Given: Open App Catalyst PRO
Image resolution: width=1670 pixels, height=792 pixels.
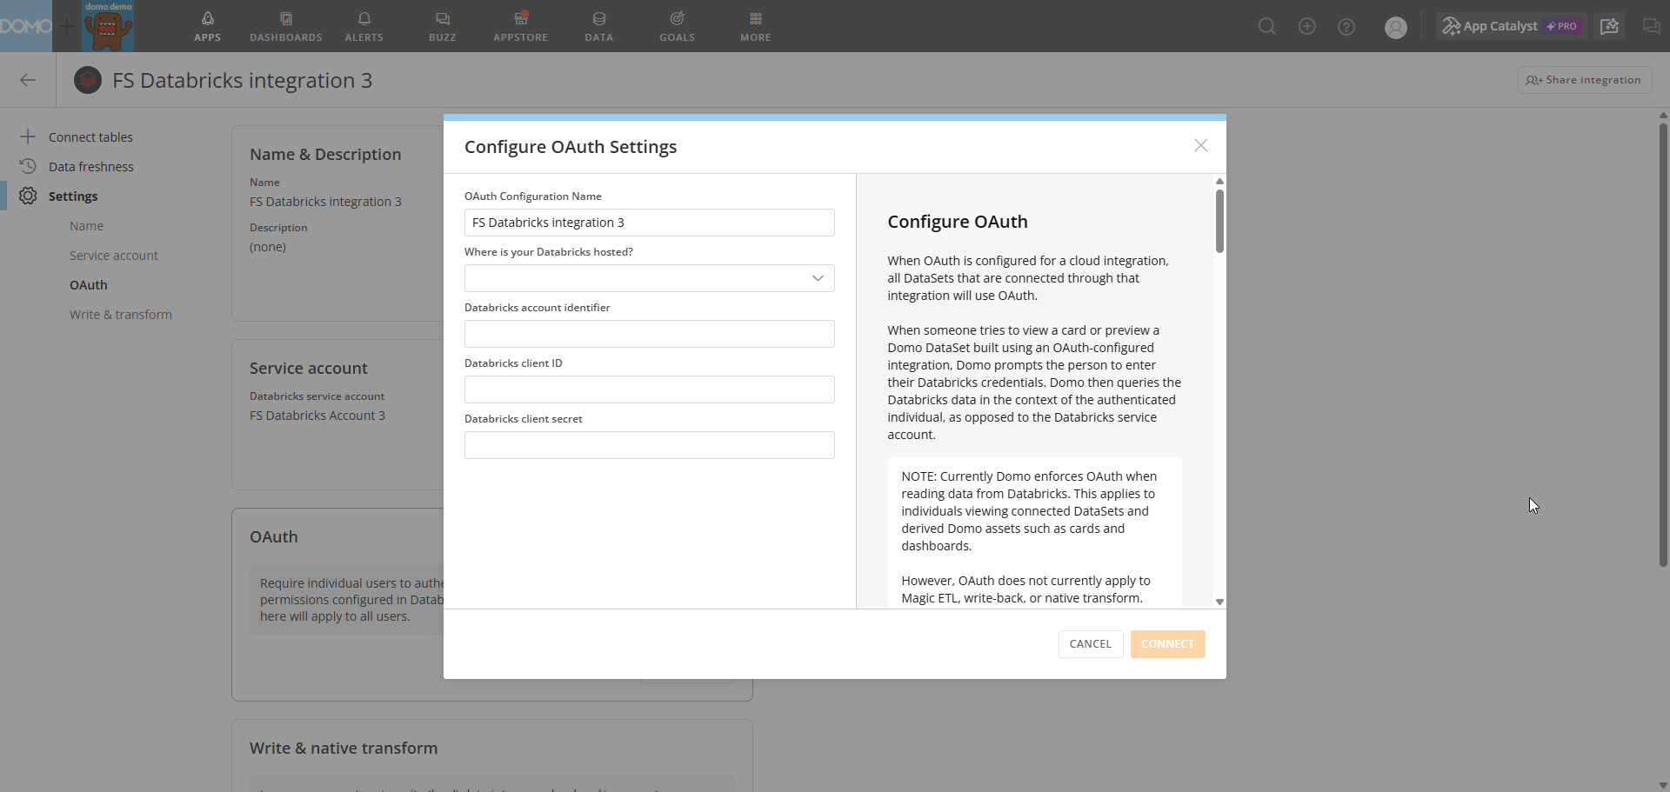Looking at the screenshot, I should click(x=1511, y=26).
